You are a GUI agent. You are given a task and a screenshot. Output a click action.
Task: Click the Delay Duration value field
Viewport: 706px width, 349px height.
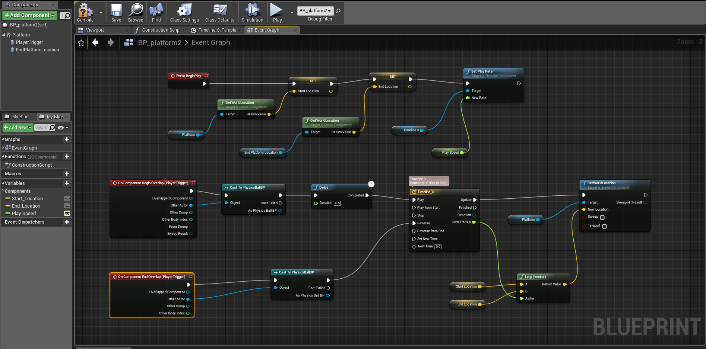click(x=338, y=203)
